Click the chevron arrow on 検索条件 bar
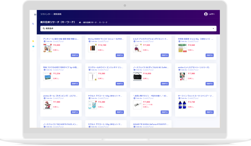This screenshot has height=146, width=251. pyautogui.click(x=213, y=28)
